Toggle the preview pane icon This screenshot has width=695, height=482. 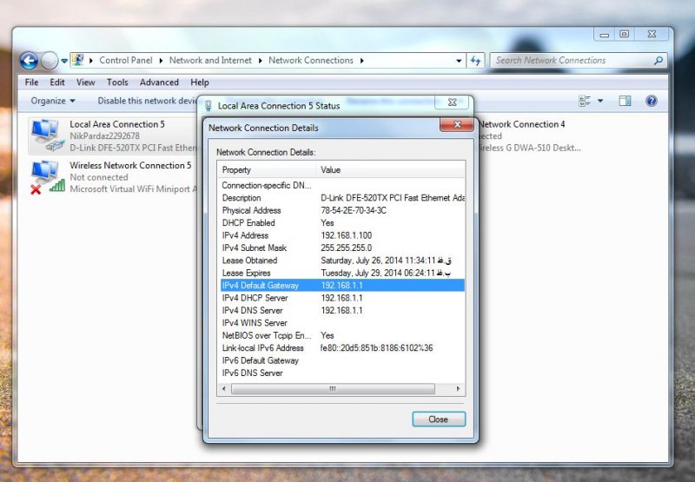click(x=625, y=101)
